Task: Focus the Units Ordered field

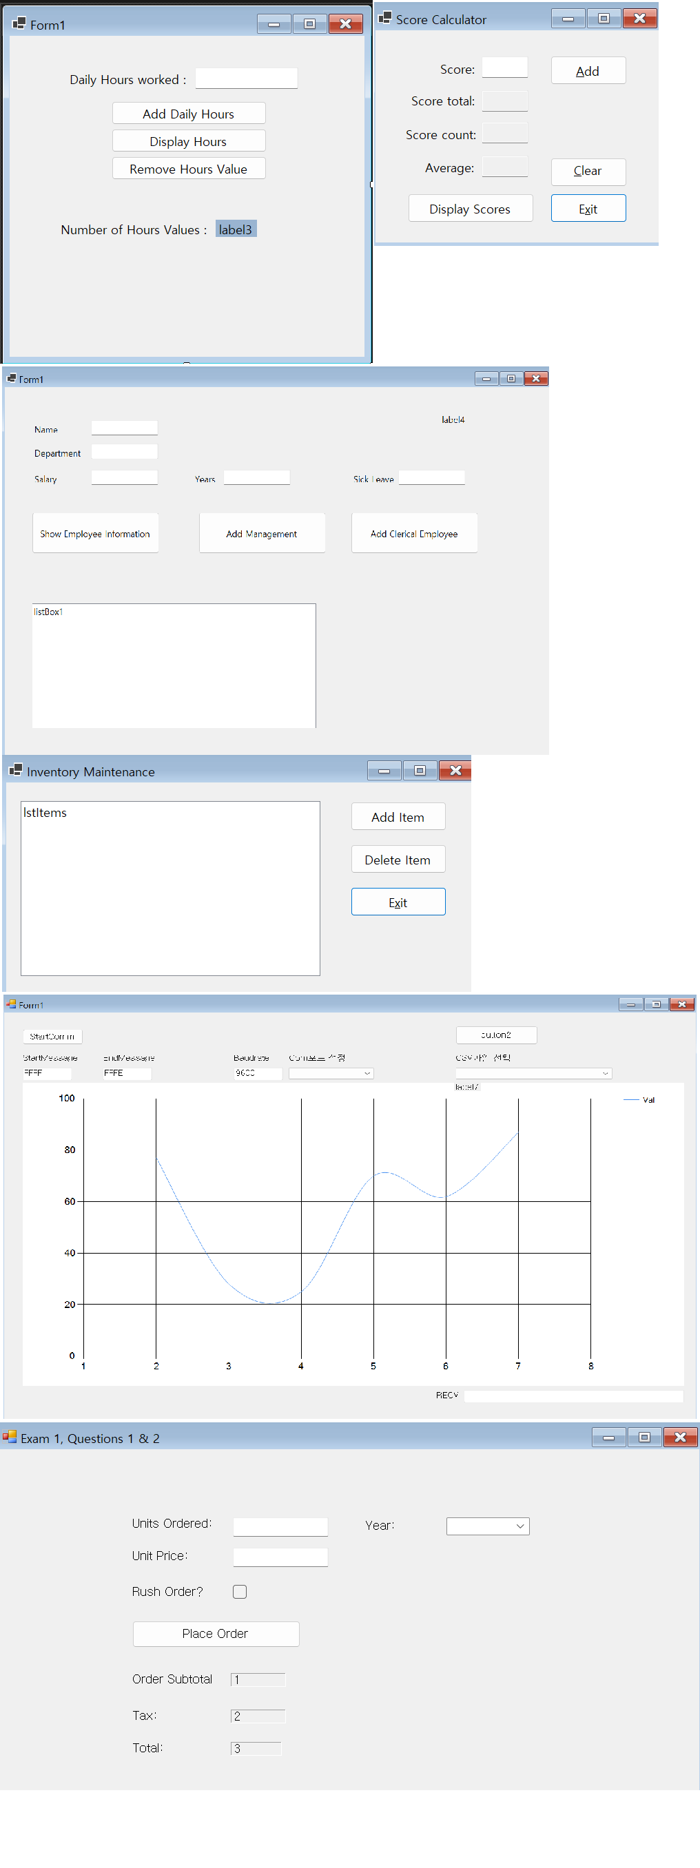Action: click(280, 1526)
